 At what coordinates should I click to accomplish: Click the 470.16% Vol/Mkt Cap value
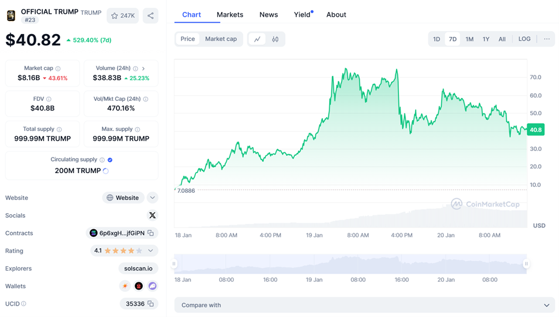click(x=121, y=108)
